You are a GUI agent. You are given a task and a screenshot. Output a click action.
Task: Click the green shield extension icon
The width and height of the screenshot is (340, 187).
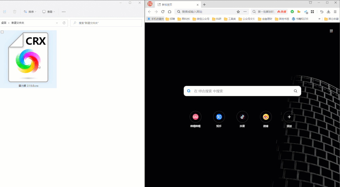(x=292, y=12)
